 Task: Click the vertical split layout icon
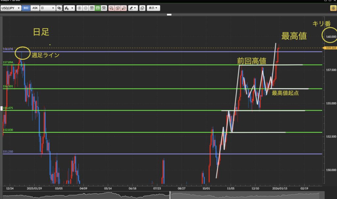point(92,8)
